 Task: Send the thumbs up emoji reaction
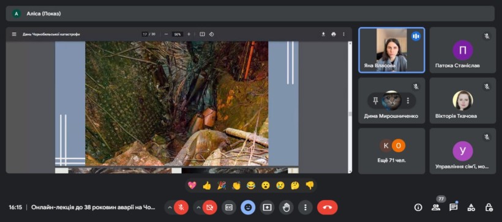[207, 185]
